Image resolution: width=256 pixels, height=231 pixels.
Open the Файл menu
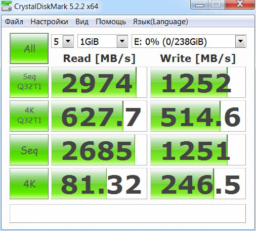(x=14, y=22)
